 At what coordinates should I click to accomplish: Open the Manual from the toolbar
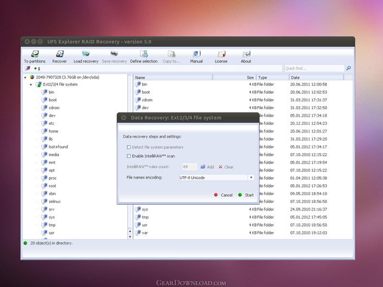click(x=196, y=56)
